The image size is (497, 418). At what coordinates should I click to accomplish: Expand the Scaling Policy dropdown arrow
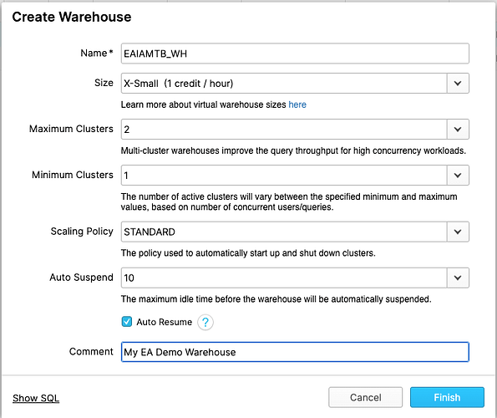point(458,232)
